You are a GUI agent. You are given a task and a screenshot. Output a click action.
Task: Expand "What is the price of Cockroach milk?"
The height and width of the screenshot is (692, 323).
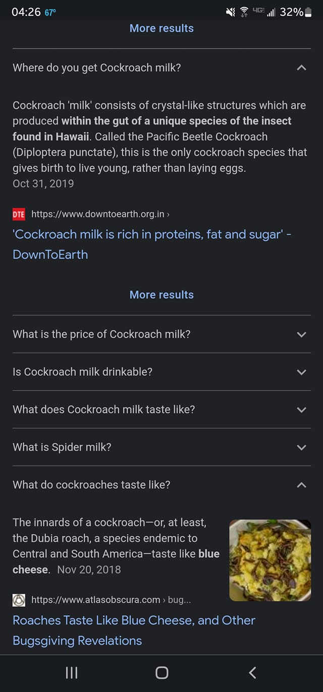coord(301,334)
